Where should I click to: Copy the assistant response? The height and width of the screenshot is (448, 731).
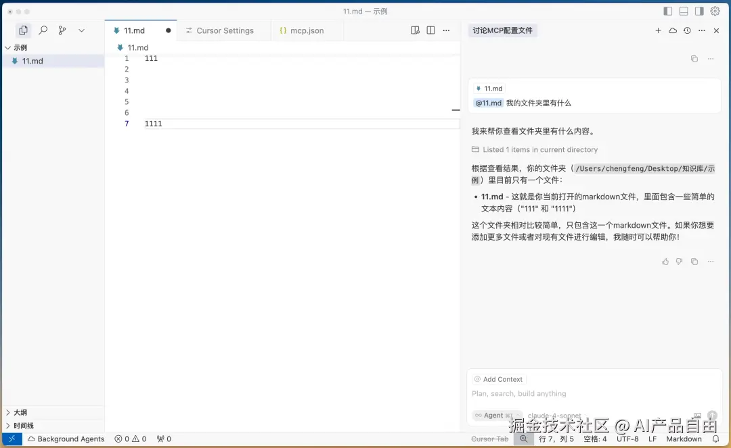click(694, 262)
